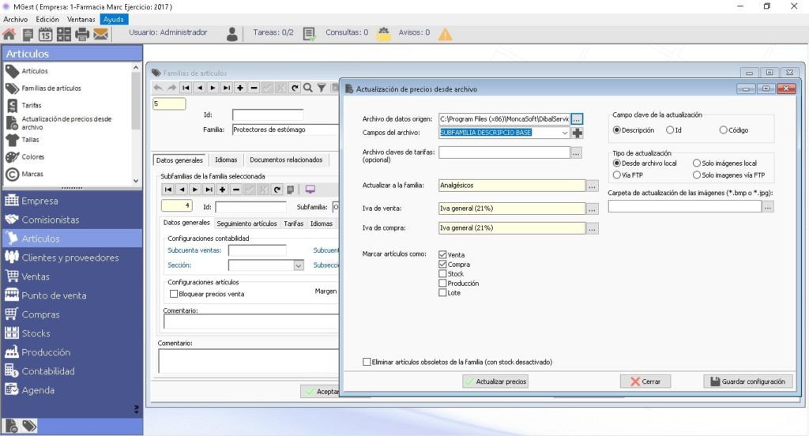The image size is (809, 436).
Task: Click the Carpeta de actualización images folder field
Action: [x=685, y=207]
